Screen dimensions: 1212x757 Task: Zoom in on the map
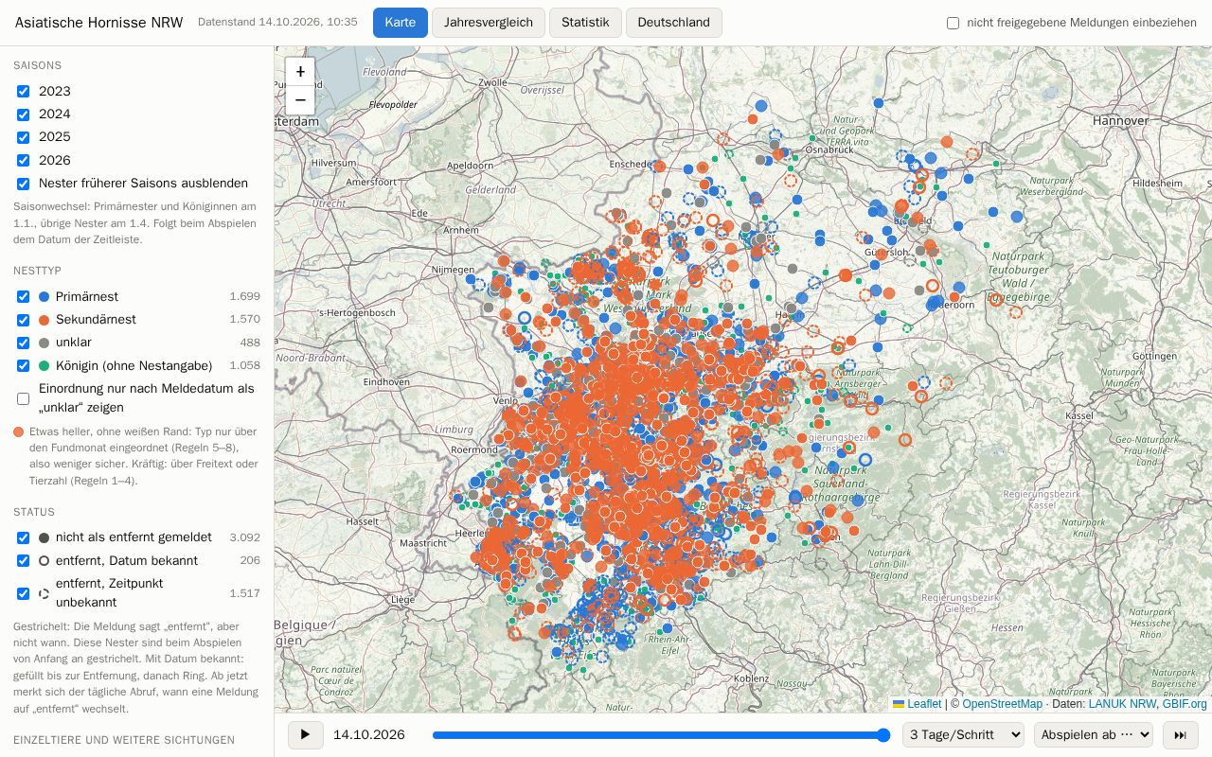tap(300, 72)
